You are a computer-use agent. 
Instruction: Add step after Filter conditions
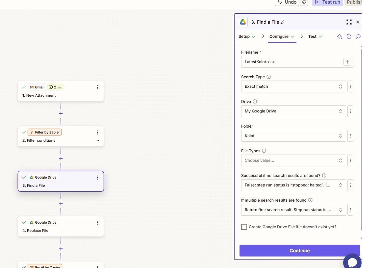(61, 159)
